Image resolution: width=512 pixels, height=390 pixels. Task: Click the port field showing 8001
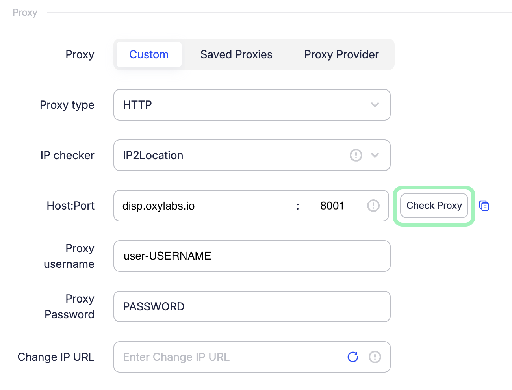(332, 206)
